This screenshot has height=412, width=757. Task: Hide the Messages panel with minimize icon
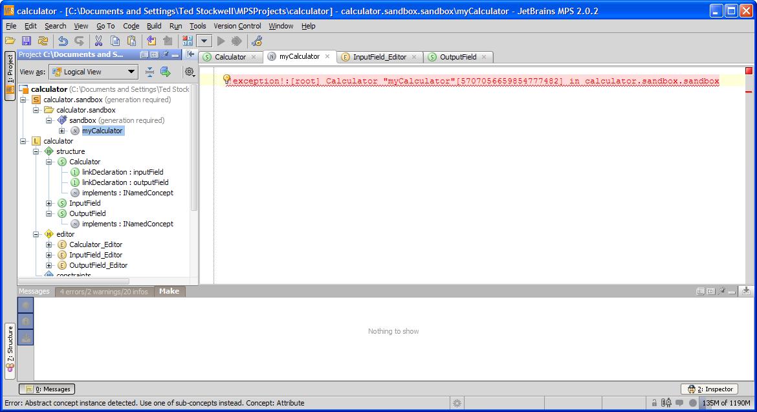732,292
